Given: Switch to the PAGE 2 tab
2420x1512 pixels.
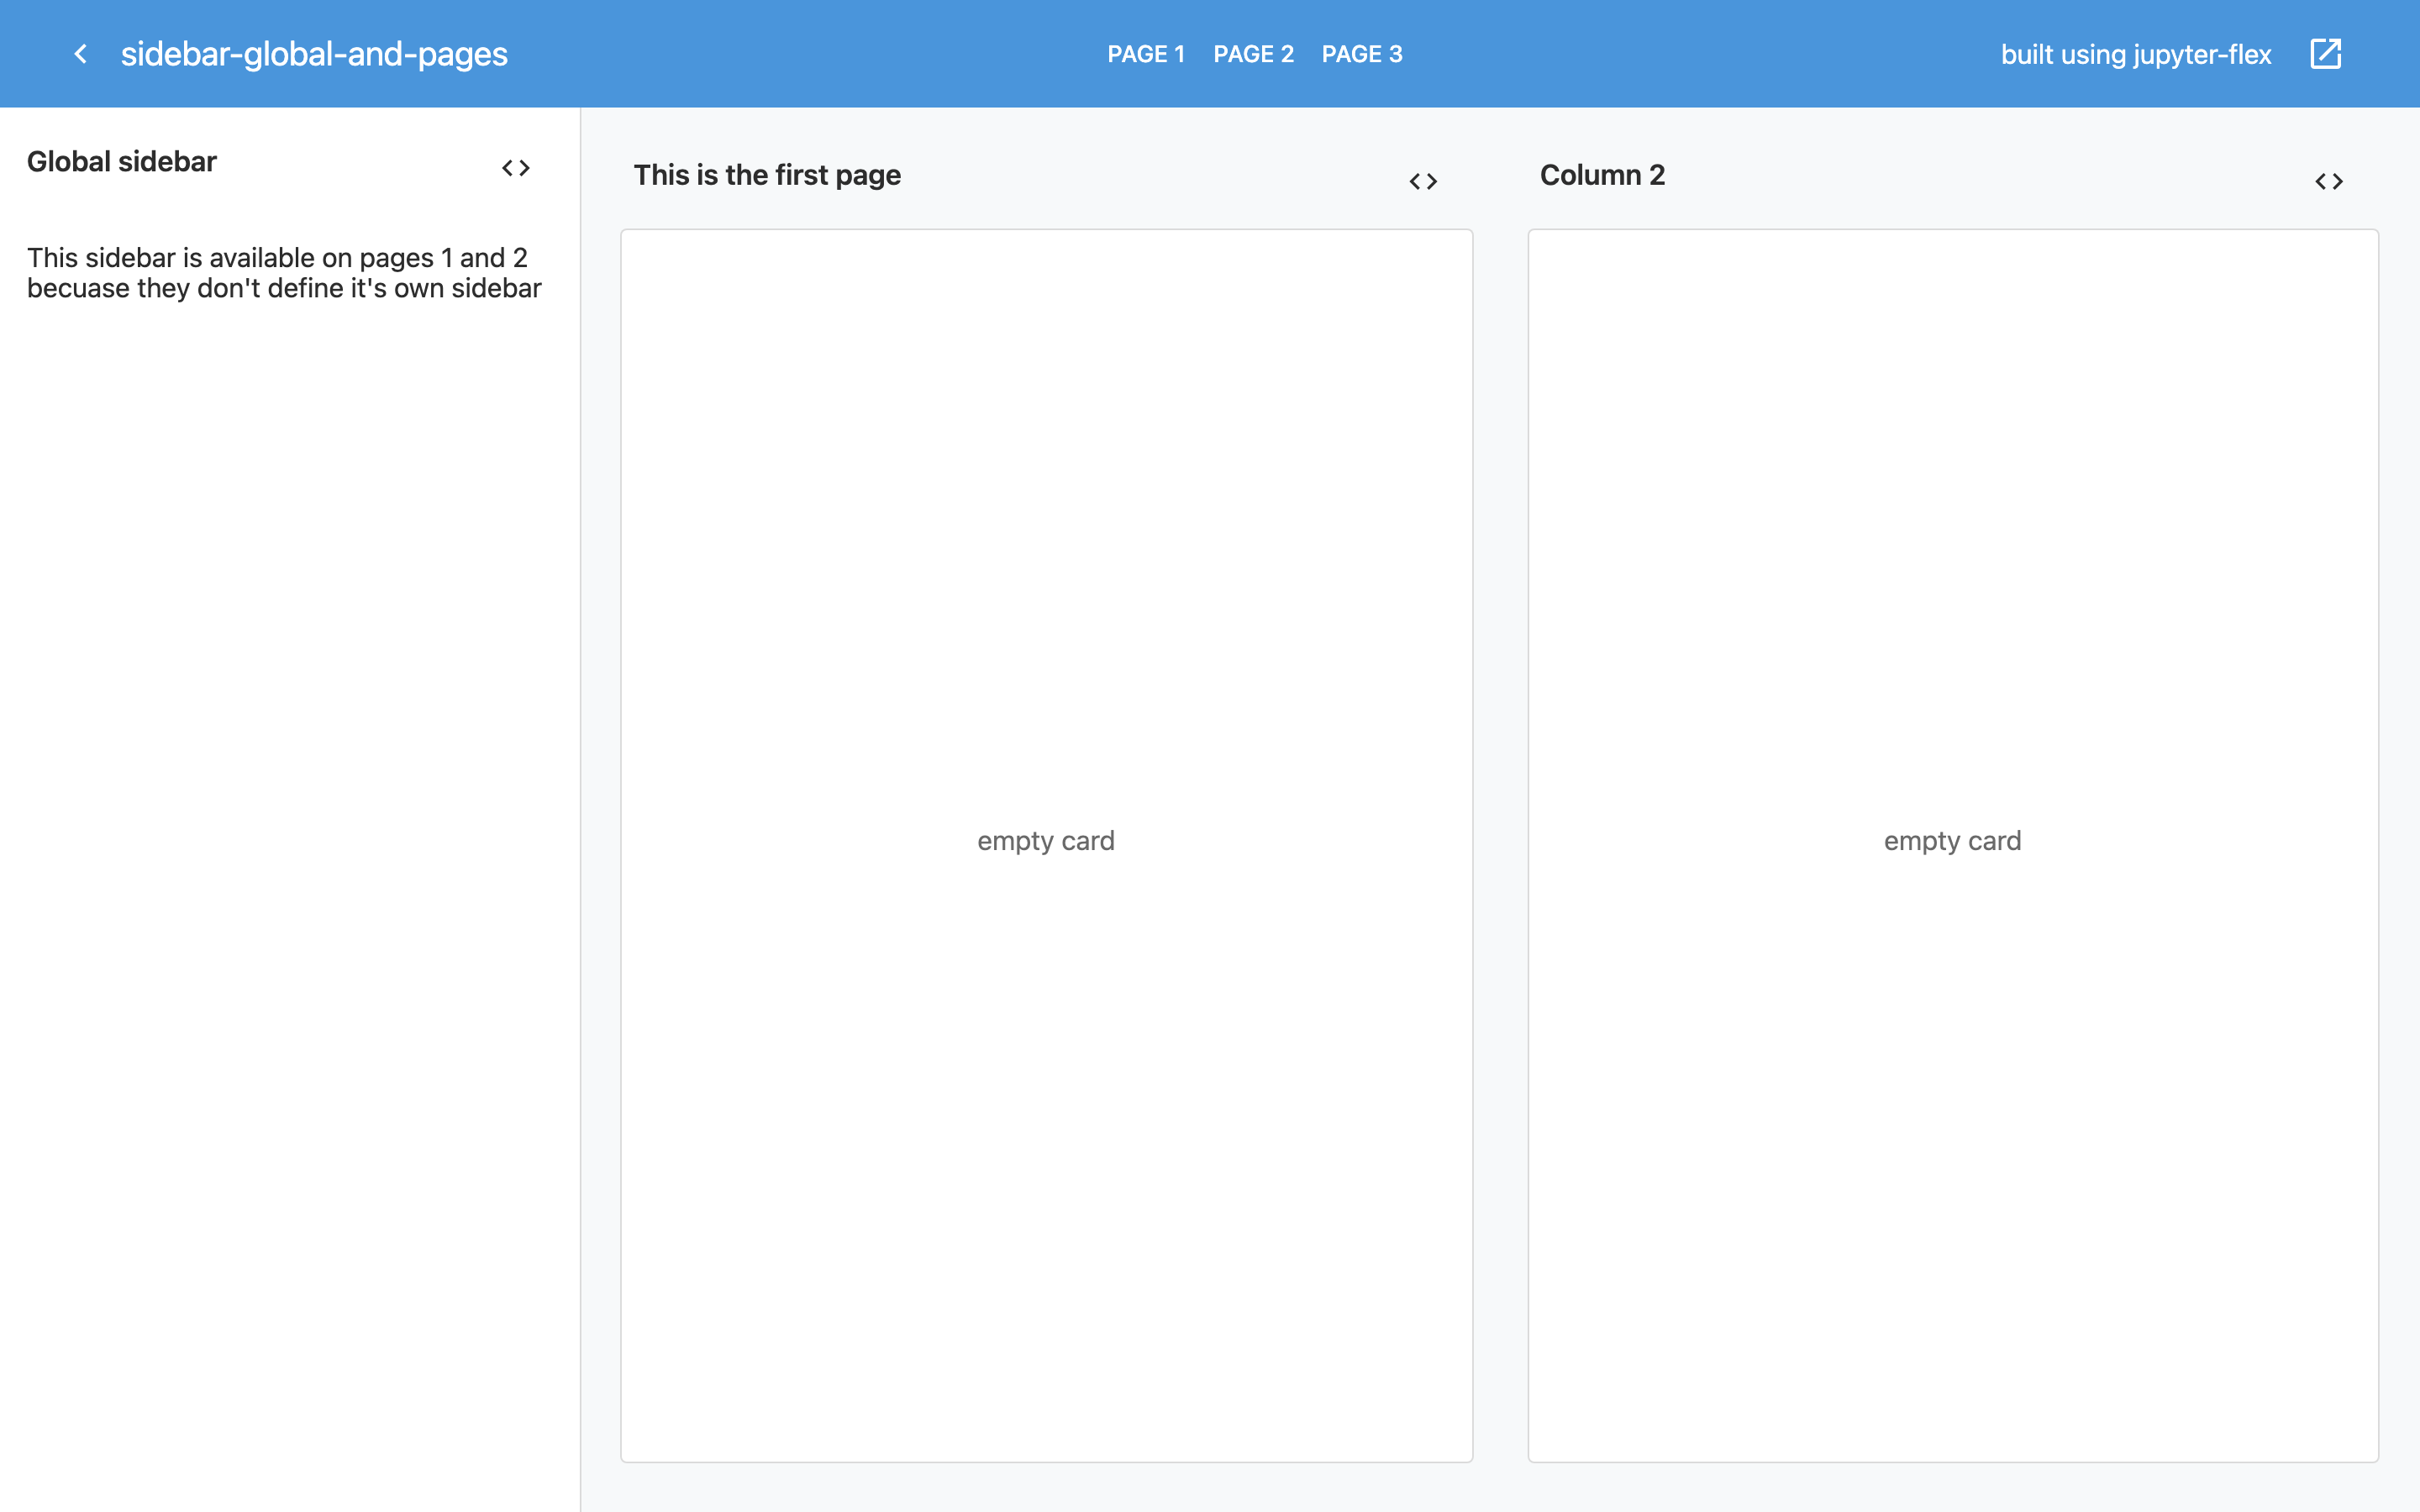Looking at the screenshot, I should click(x=1253, y=54).
